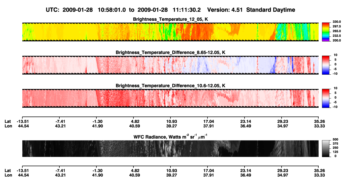The image size is (354, 181).
Task: Click the 'Lon' label on the axis below WFC Radiance
Action: [8, 175]
